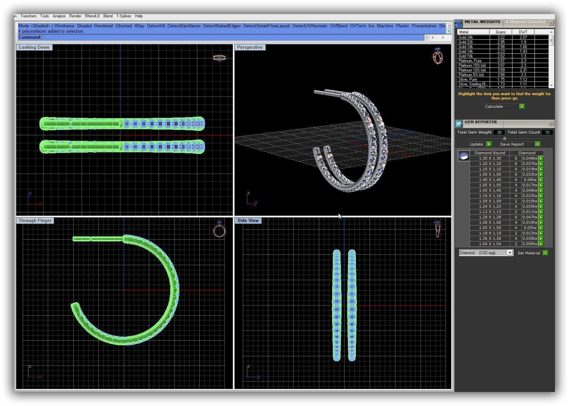Click the green arrow beside Update
Viewport: 569px width, 406px height.
click(489, 144)
